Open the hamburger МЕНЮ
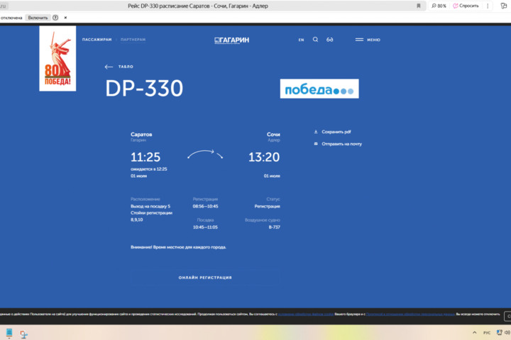Viewport: 511px width, 340px height. (368, 40)
